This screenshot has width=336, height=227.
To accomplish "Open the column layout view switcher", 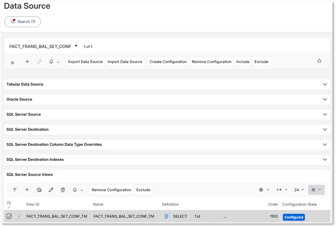I will (x=316, y=190).
